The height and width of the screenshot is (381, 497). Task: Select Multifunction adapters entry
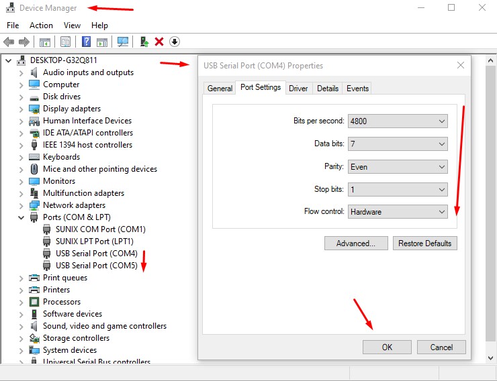[x=83, y=193]
